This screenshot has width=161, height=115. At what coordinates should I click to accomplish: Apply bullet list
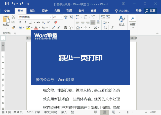[x=78, y=17]
